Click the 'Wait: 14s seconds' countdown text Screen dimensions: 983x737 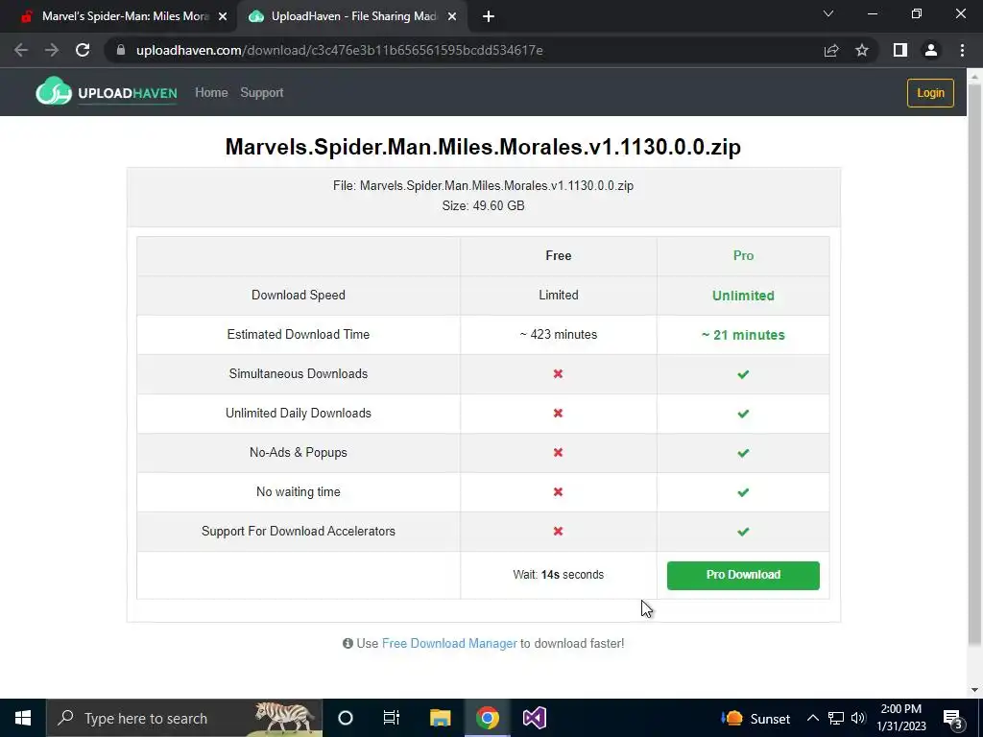tap(558, 575)
